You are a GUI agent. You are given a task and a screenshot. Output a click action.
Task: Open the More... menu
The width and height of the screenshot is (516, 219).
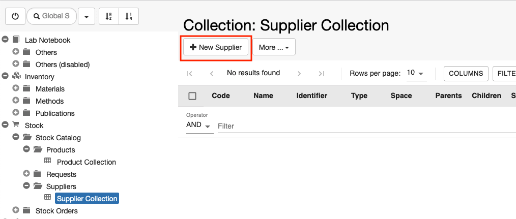point(274,47)
